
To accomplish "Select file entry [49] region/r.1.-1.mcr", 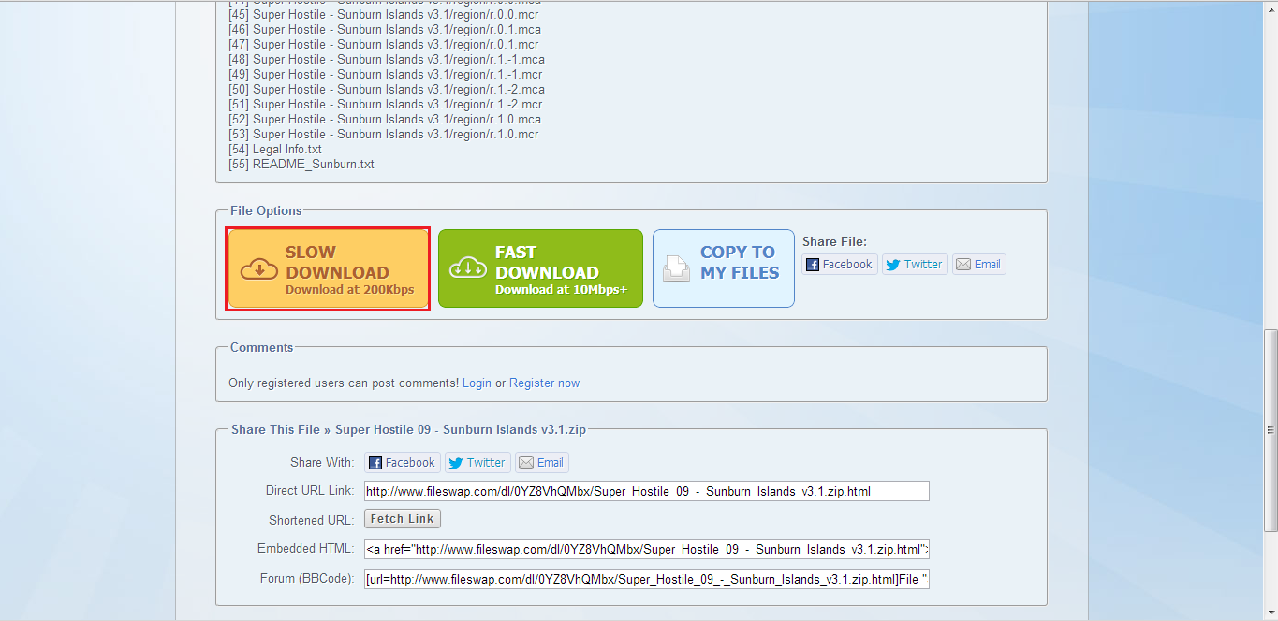I will 386,75.
